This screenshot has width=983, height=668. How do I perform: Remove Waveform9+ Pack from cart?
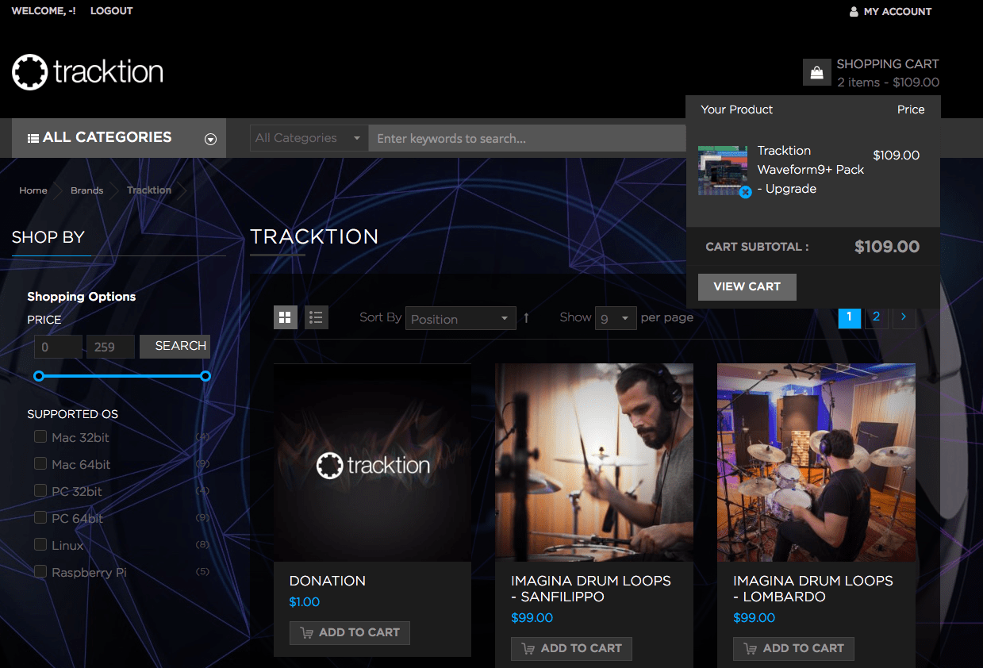745,192
